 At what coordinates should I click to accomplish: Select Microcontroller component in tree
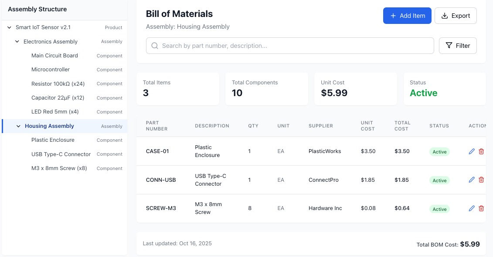coord(51,70)
